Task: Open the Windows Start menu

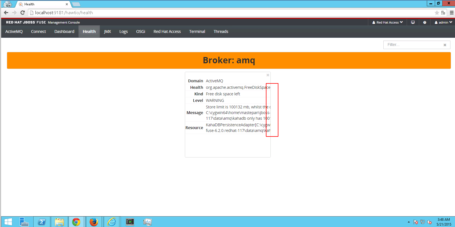Action: 8,222
